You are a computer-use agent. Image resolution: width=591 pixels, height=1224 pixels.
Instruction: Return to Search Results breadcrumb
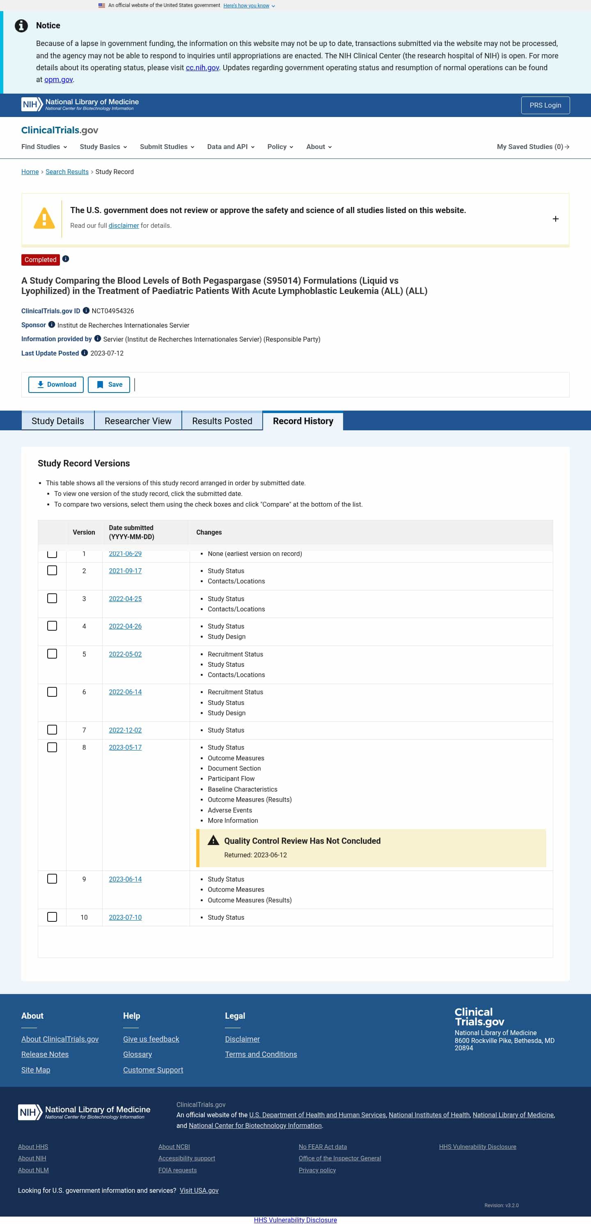pyautogui.click(x=67, y=172)
